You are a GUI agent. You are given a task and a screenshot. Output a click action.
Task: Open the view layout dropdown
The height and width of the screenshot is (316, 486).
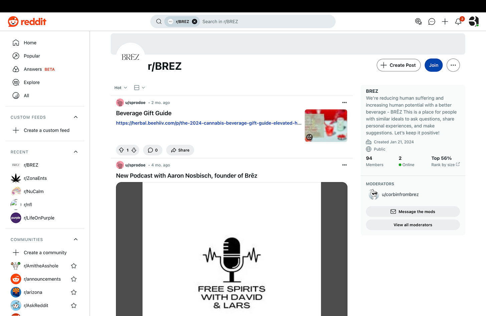coord(140,88)
